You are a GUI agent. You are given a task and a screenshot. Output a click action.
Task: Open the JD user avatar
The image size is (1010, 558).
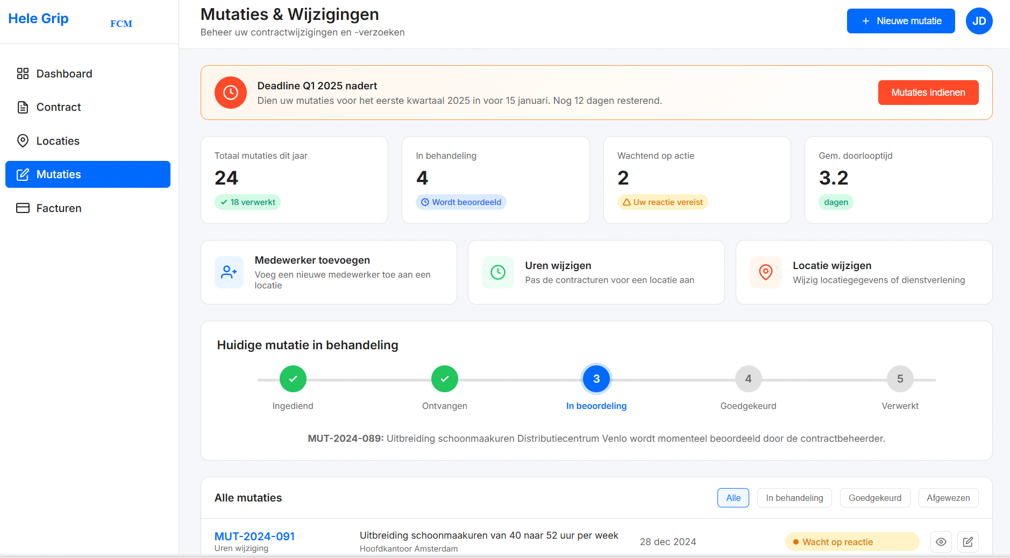tap(979, 21)
